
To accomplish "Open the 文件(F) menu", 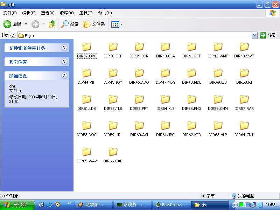I will click(10, 13).
